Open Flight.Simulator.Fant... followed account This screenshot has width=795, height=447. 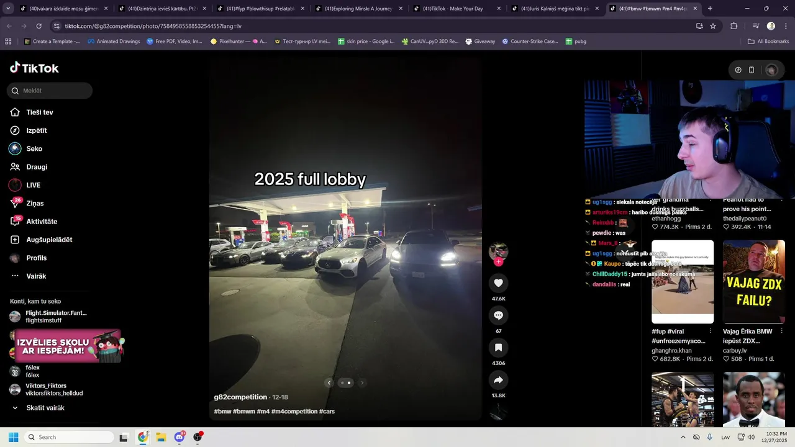[x=56, y=317]
